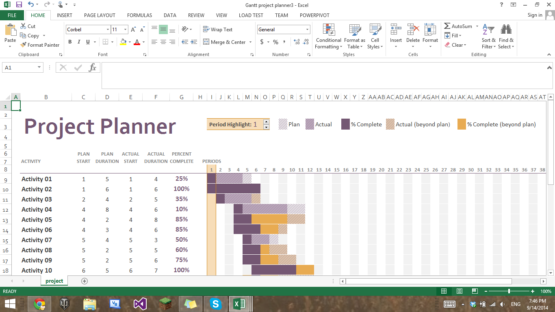This screenshot has width=555, height=312.
Task: Expand the Corbel font name dropdown
Action: 108,30
